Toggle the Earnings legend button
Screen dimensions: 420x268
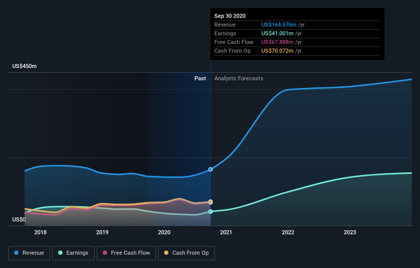point(73,253)
